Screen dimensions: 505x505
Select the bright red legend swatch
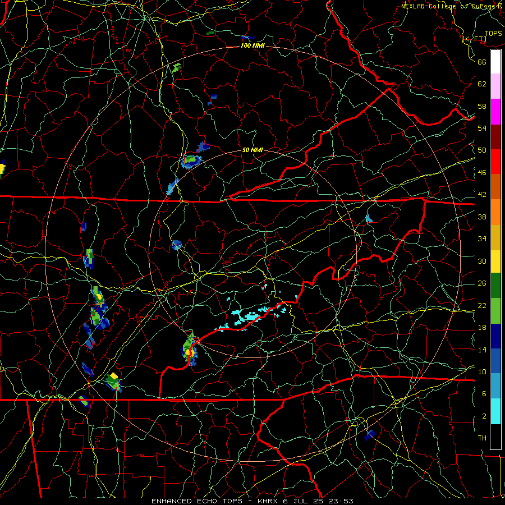[x=495, y=162]
